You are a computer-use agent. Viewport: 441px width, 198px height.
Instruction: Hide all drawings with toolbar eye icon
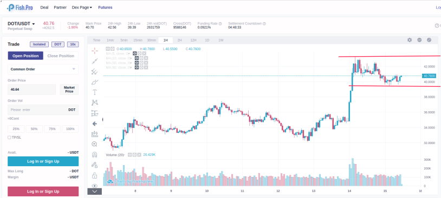[x=95, y=186]
